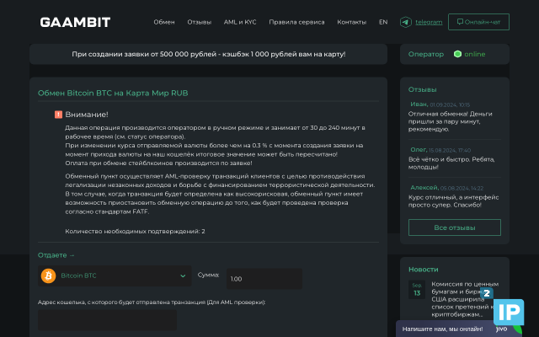The image size is (539, 337).
Task: Open Алексей's review
Action: [455, 196]
